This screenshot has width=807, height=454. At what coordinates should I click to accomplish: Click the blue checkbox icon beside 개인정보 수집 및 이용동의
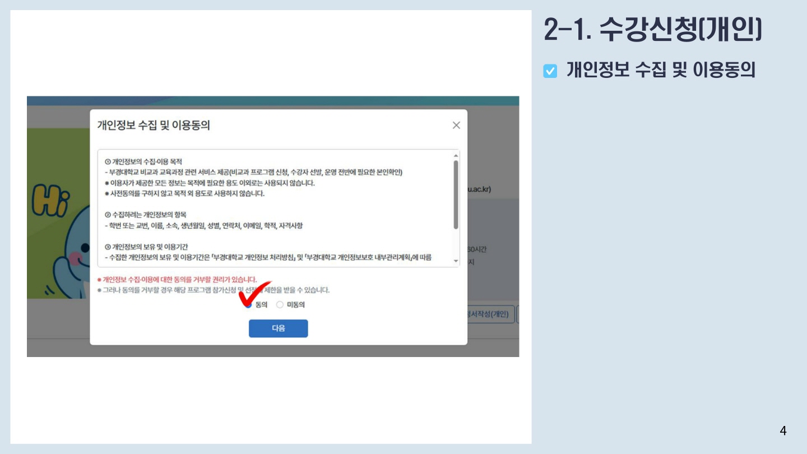[550, 71]
